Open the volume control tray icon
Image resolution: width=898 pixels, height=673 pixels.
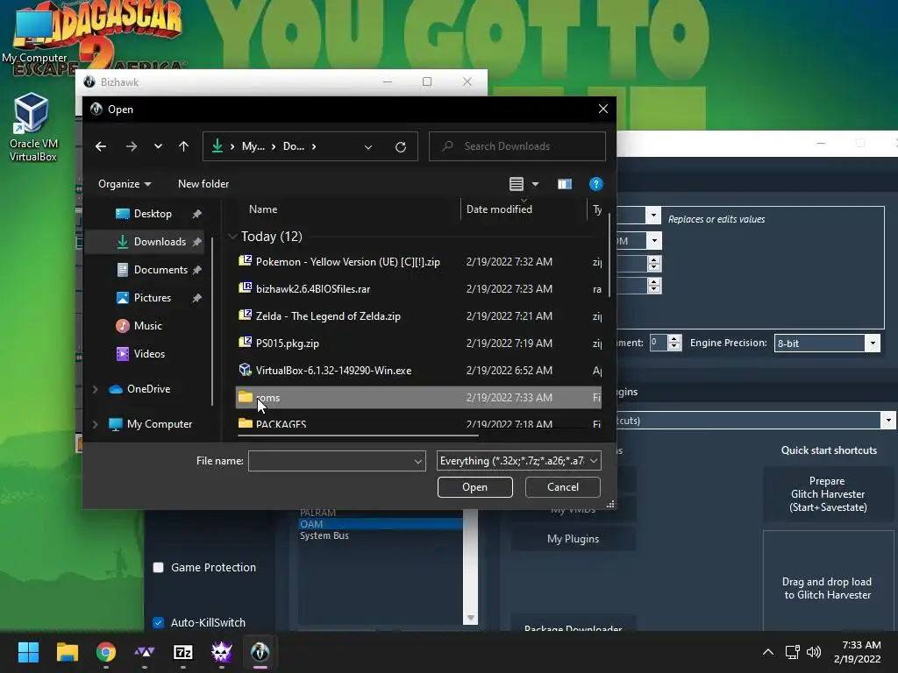(x=813, y=652)
